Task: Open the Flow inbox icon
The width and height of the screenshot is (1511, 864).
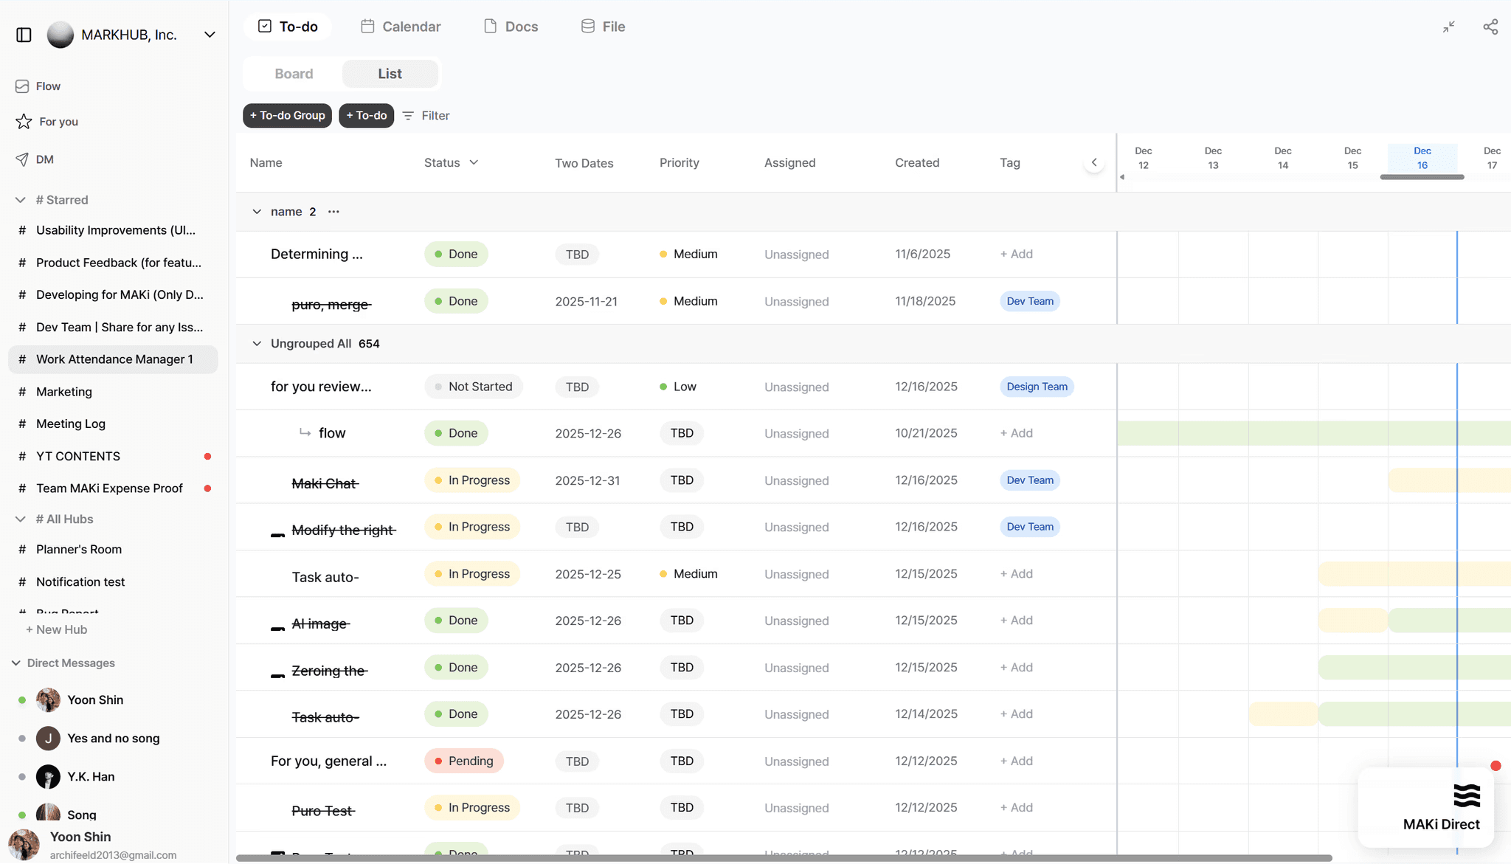Action: coord(22,86)
